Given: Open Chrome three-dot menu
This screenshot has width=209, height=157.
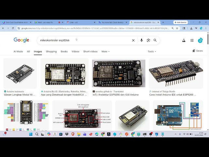Looking at the screenshot, I should [206, 28].
